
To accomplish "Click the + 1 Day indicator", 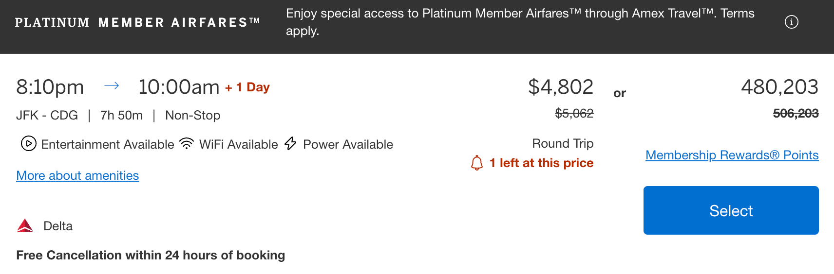I will [247, 87].
